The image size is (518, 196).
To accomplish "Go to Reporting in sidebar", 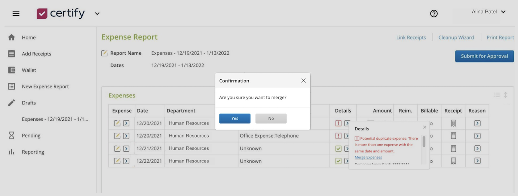I will [33, 152].
